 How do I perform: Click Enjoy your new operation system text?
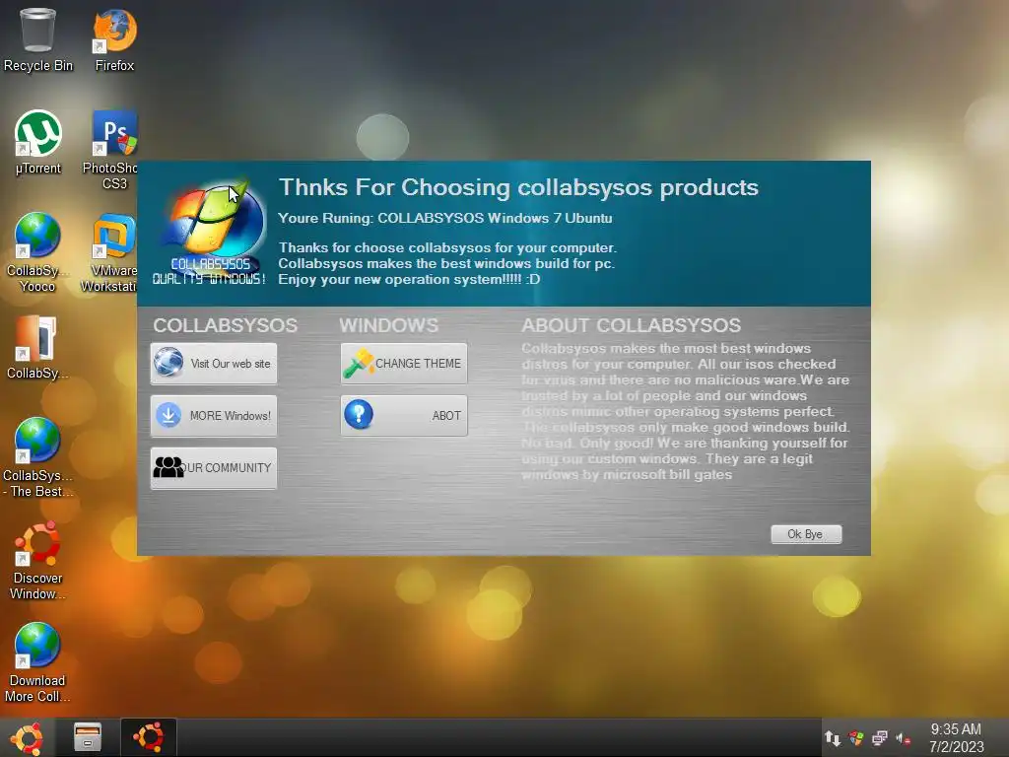(409, 279)
